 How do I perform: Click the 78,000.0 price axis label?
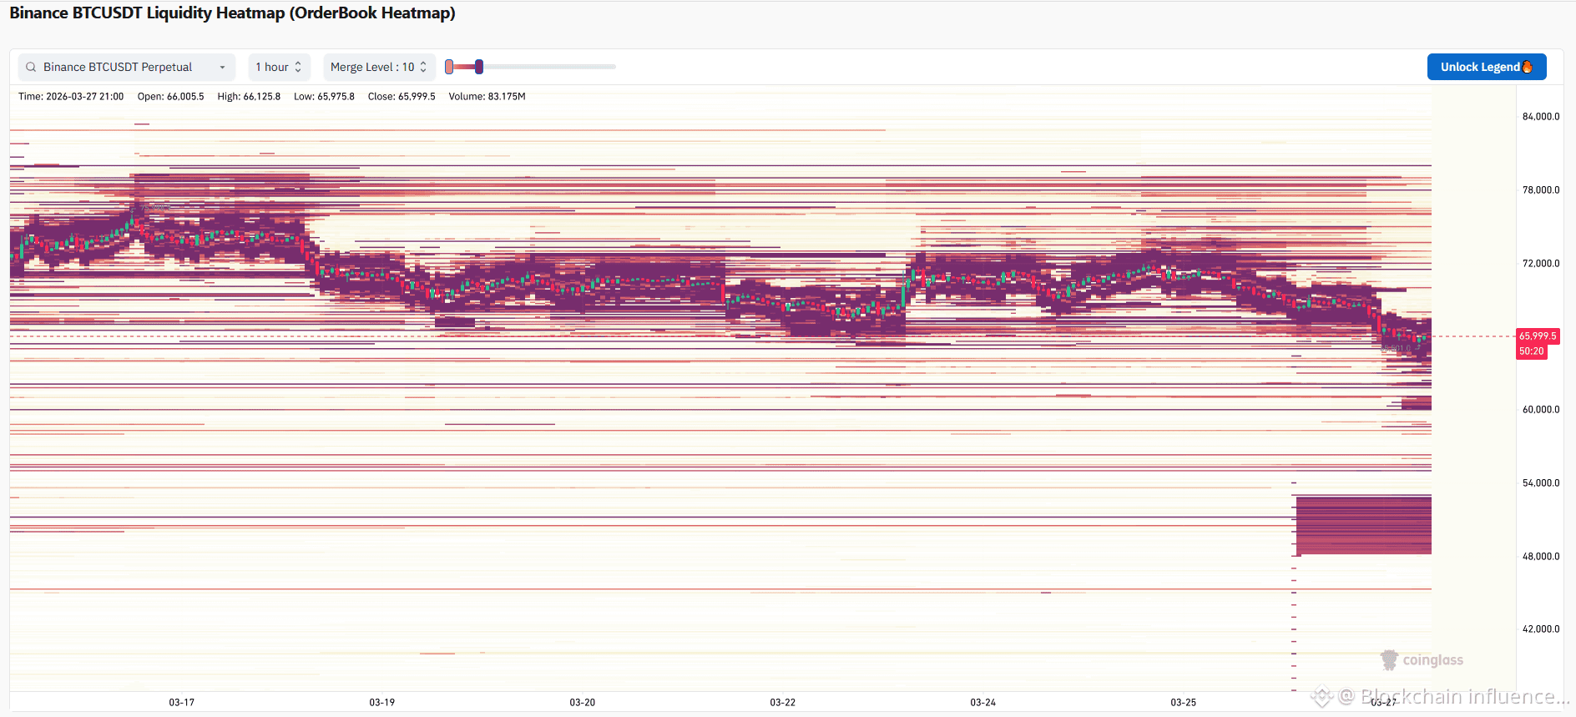coord(1541,190)
